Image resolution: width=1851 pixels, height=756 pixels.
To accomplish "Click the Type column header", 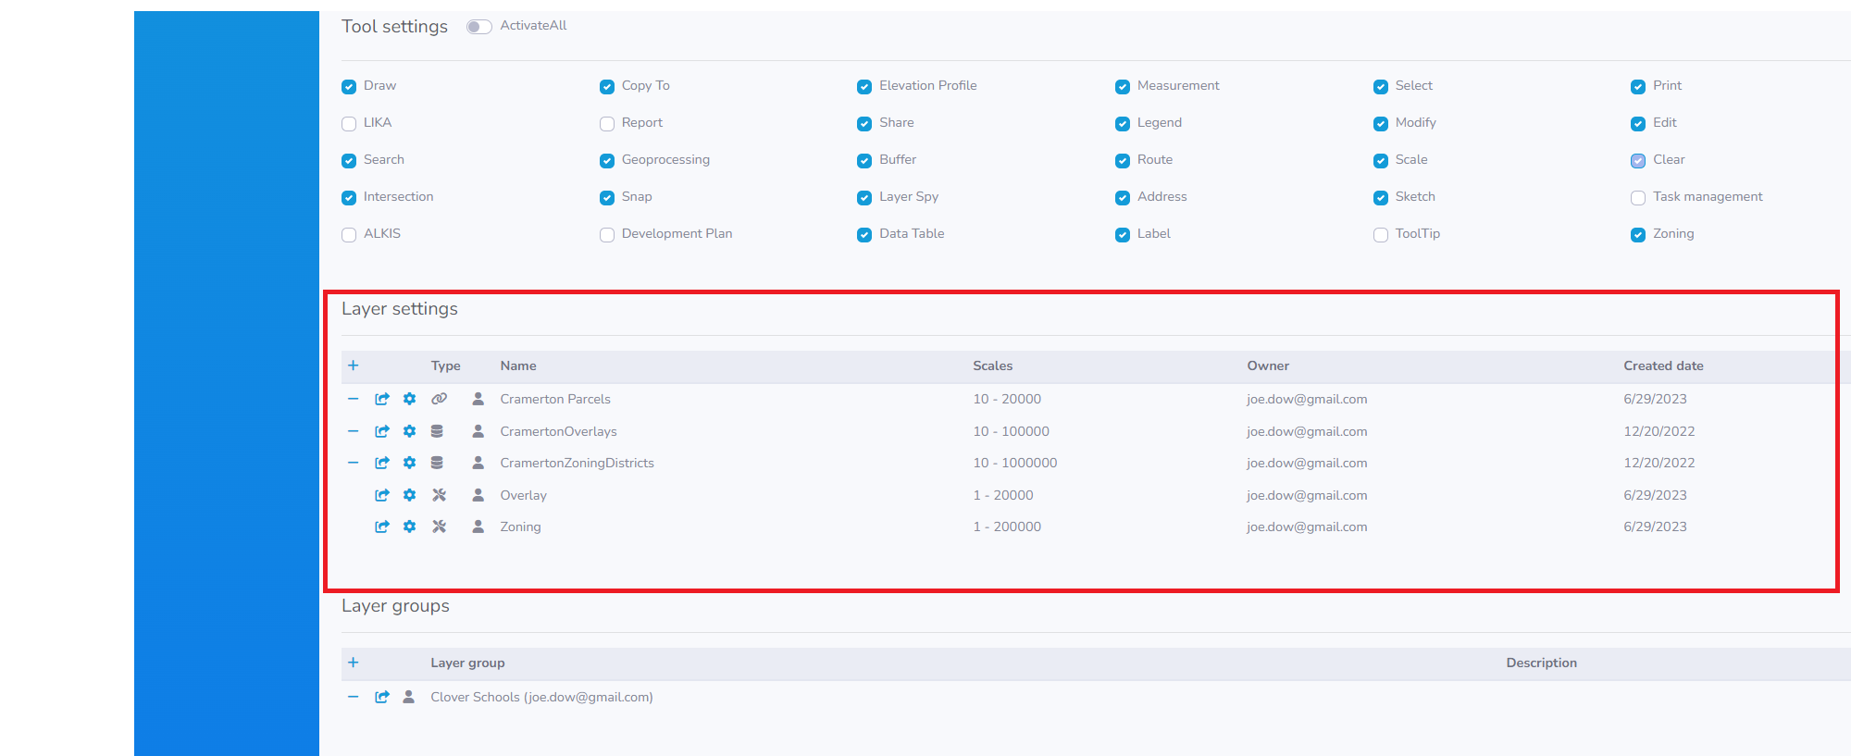I will pyautogui.click(x=445, y=366).
